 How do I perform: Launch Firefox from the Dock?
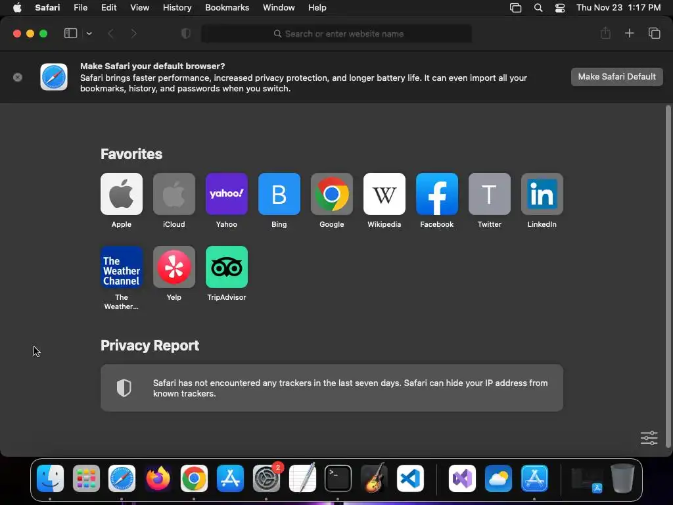[158, 479]
